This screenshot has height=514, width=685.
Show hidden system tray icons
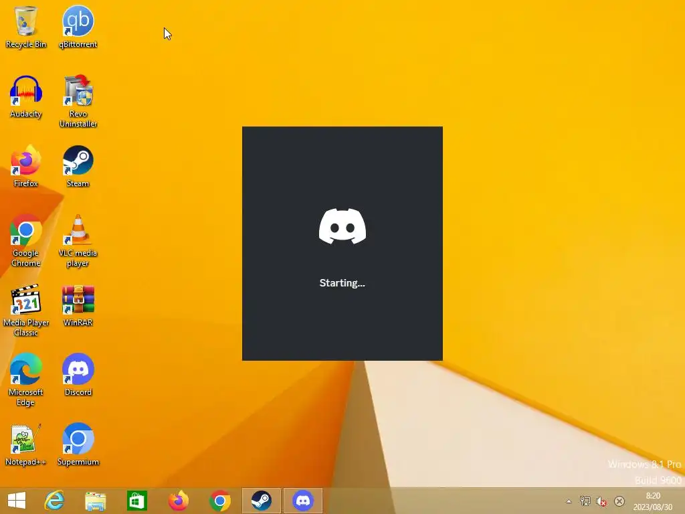[569, 501]
